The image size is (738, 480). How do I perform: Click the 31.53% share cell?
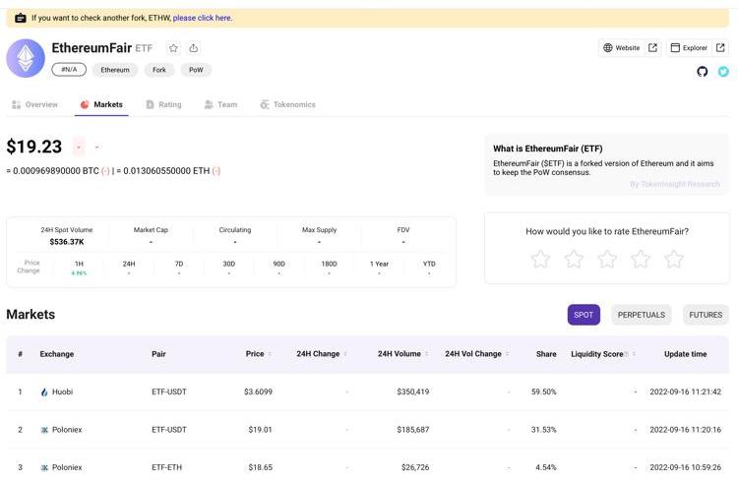point(543,430)
